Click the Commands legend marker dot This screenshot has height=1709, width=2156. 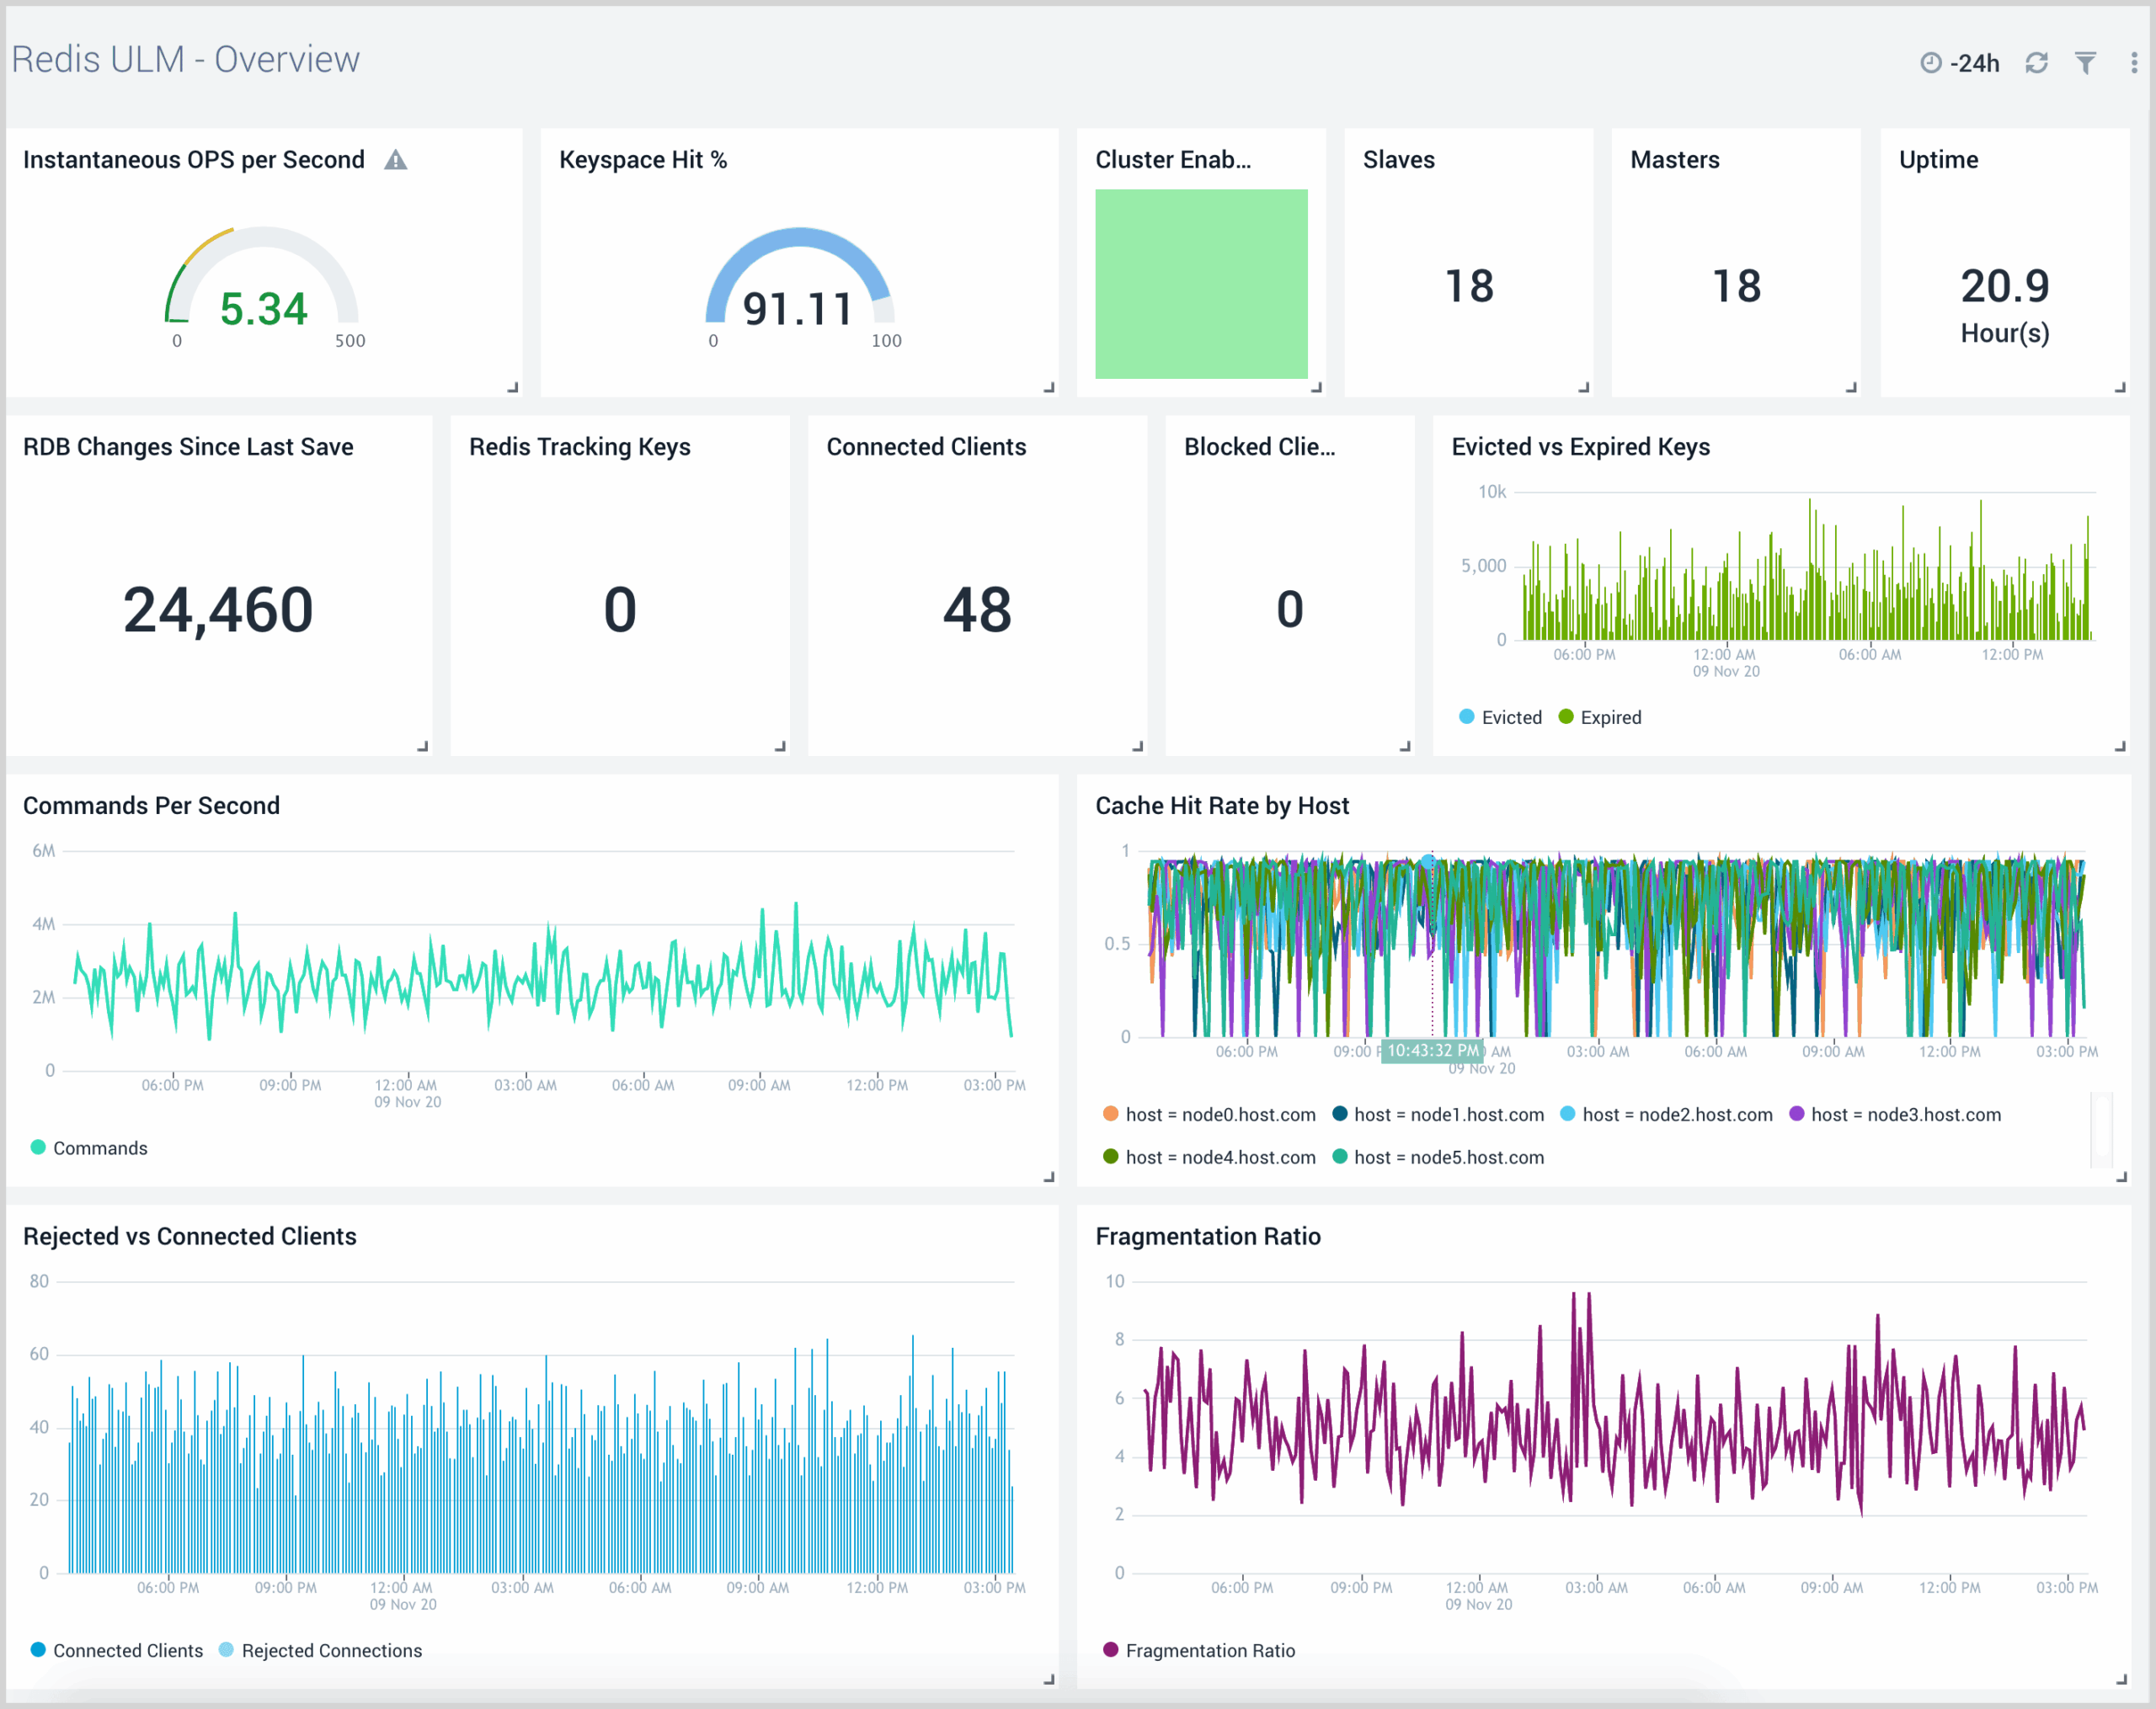pyautogui.click(x=38, y=1147)
